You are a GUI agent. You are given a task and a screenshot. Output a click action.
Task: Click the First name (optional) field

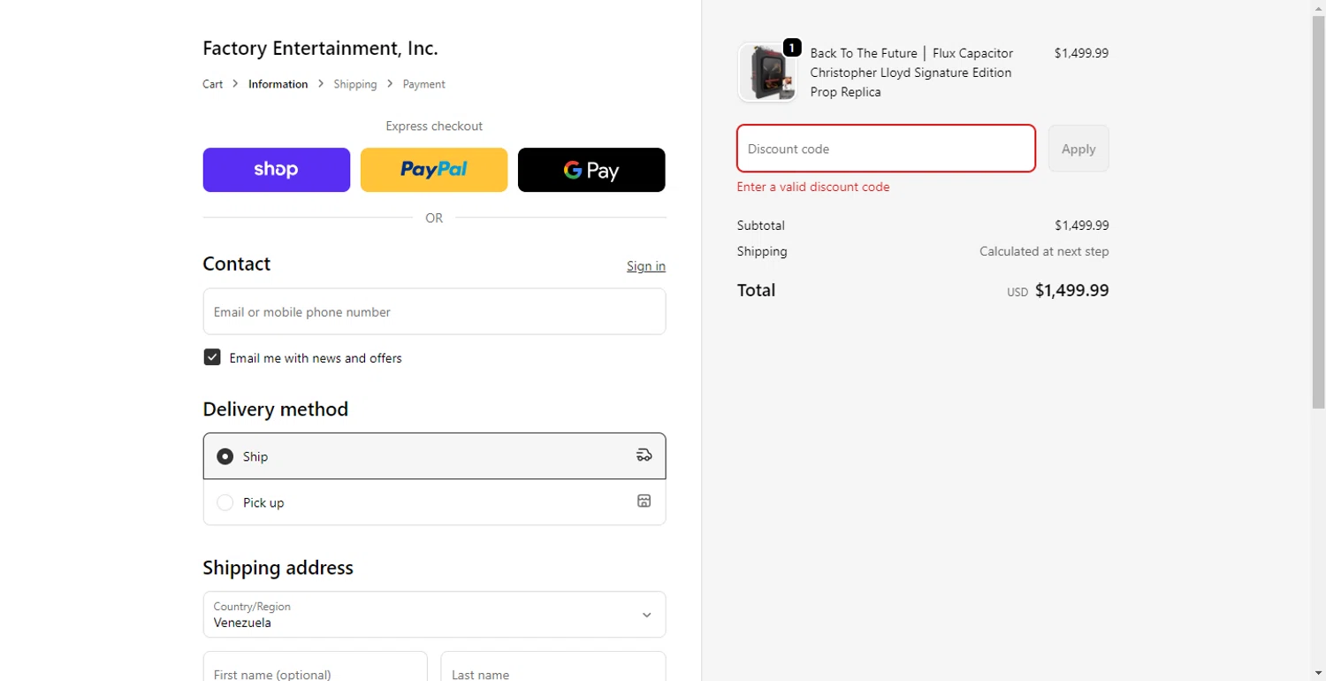(316, 667)
